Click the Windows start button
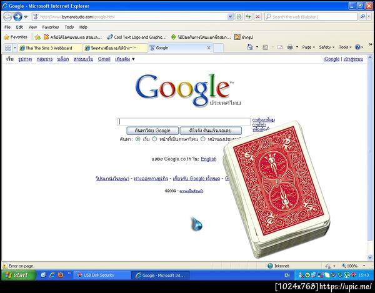The height and width of the screenshot is (293, 375). pyautogui.click(x=19, y=275)
